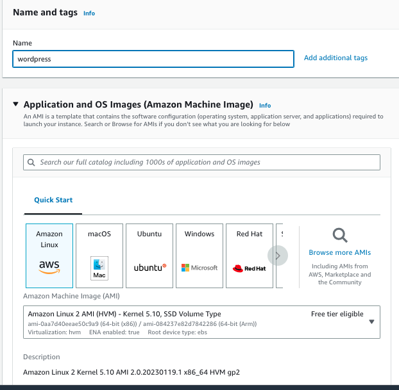Select the Windows Microsoft logo tile
399x390 pixels.
pyautogui.click(x=199, y=256)
